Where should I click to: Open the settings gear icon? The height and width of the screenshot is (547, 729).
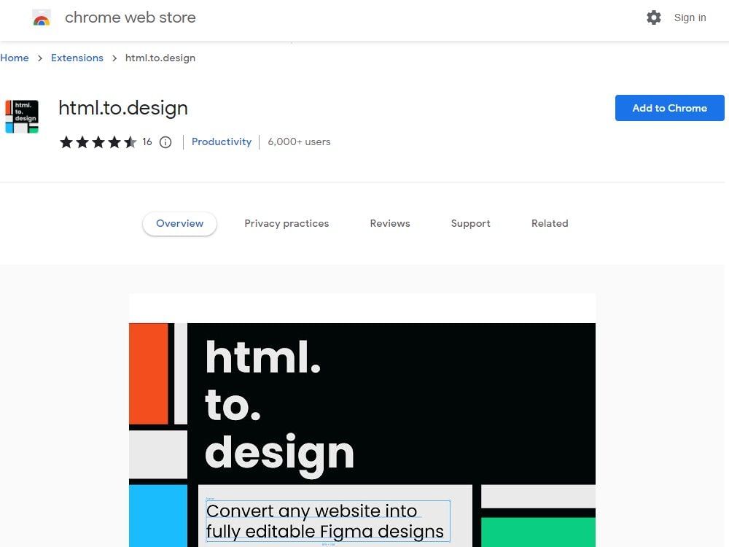[654, 18]
